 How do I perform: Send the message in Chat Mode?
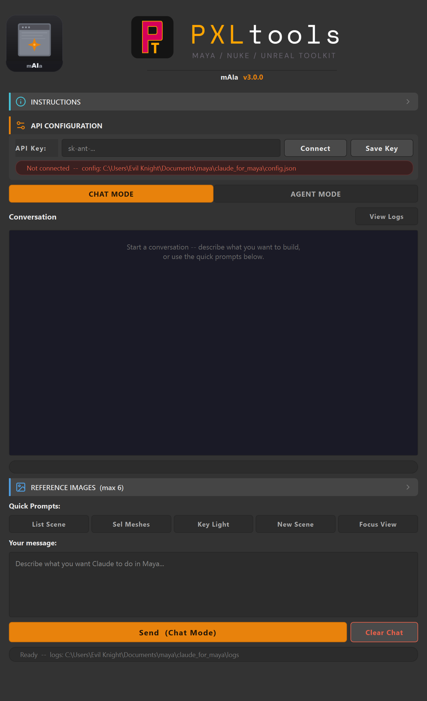(178, 632)
